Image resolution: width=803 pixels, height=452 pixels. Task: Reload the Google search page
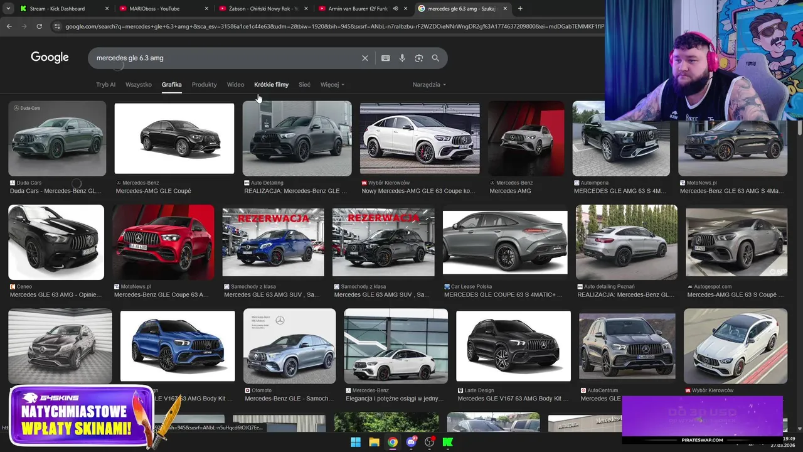pos(39,26)
